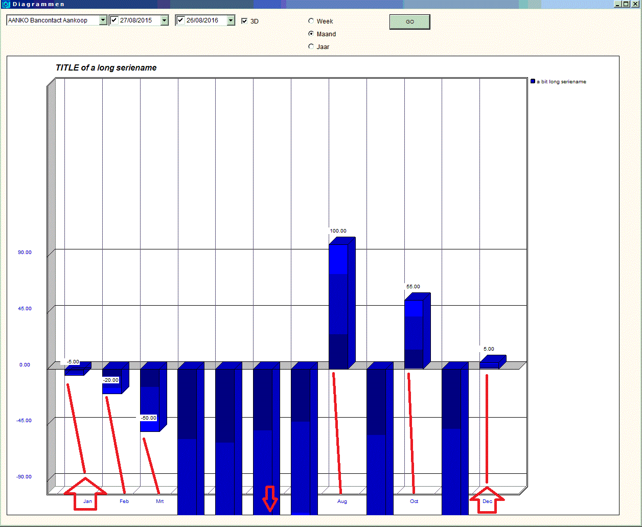
Task: Expand the 26/08/2016 date picker arrow
Action: tap(231, 20)
